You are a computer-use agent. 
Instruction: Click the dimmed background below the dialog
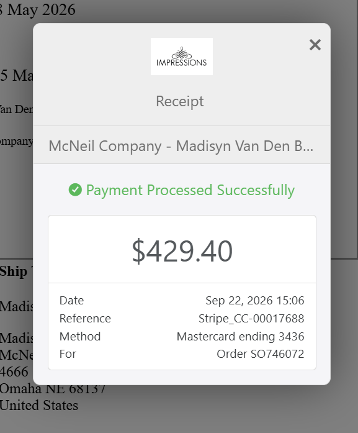[x=193, y=409]
